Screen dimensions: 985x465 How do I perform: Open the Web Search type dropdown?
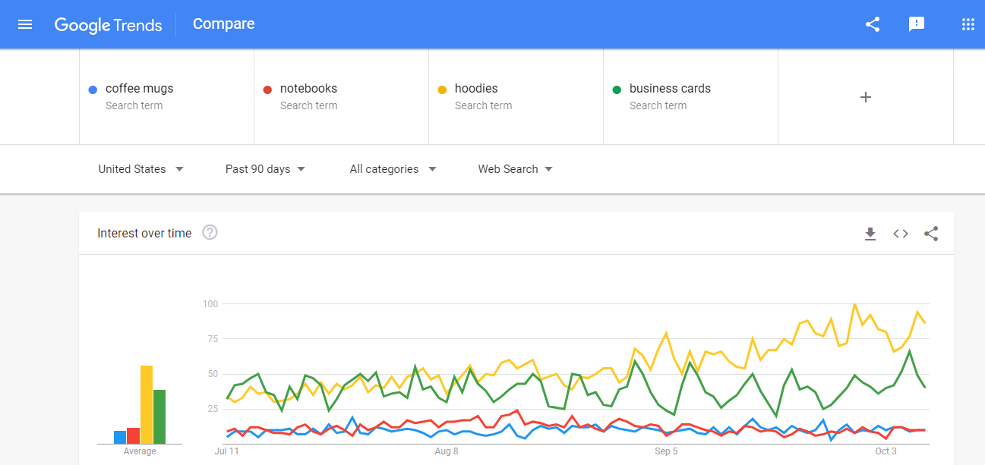[515, 169]
